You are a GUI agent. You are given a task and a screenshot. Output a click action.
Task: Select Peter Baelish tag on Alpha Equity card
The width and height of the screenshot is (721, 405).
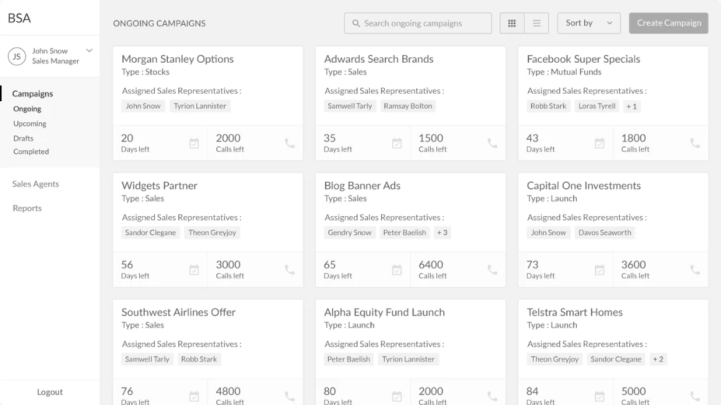coord(349,359)
